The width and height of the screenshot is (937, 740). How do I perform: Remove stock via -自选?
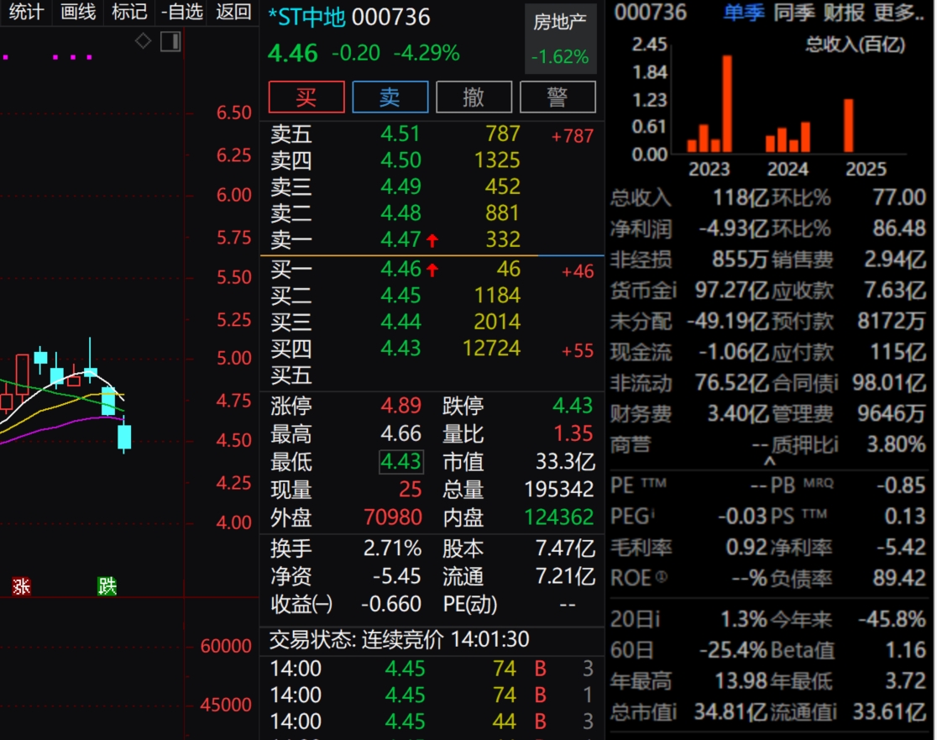[x=181, y=12]
